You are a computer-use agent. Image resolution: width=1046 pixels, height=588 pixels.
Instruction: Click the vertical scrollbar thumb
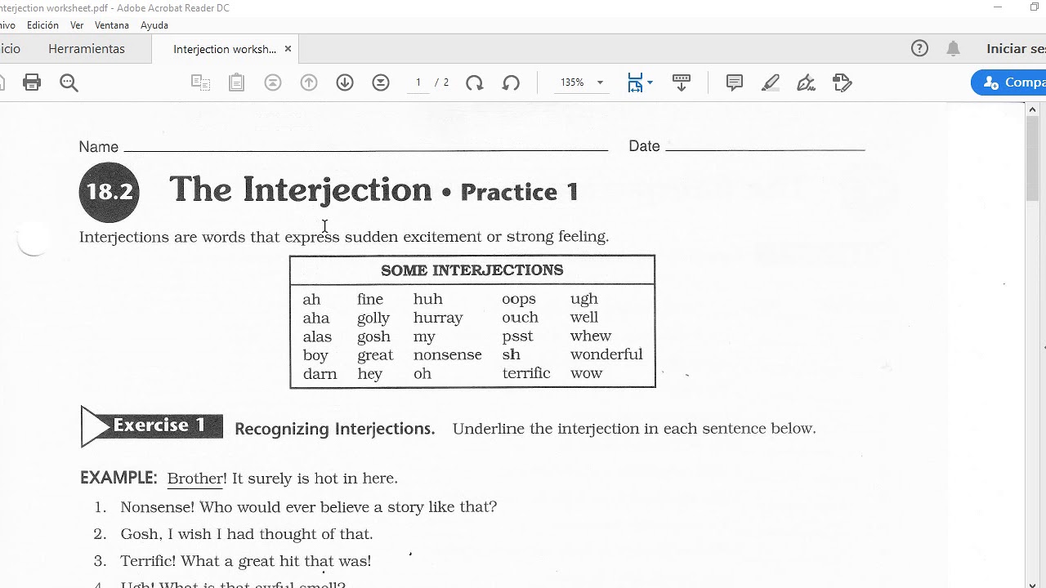pos(1033,158)
